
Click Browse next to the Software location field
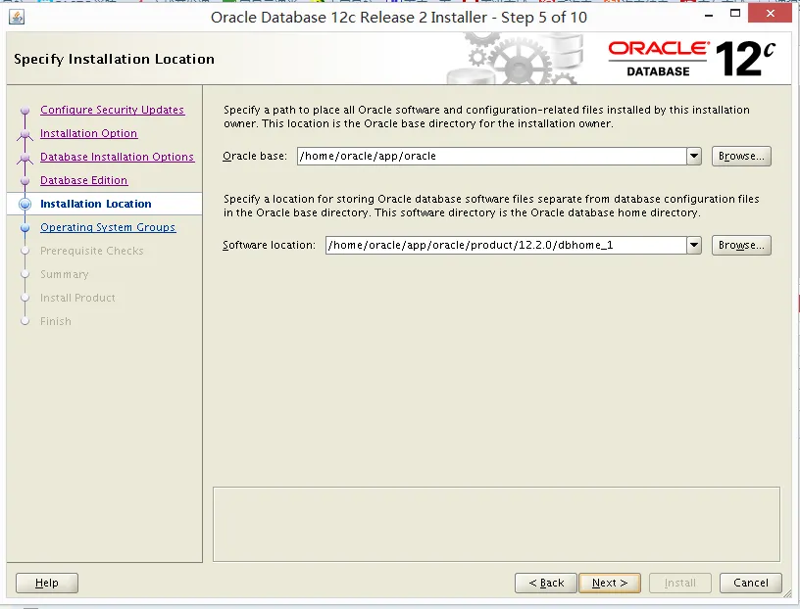(x=741, y=245)
